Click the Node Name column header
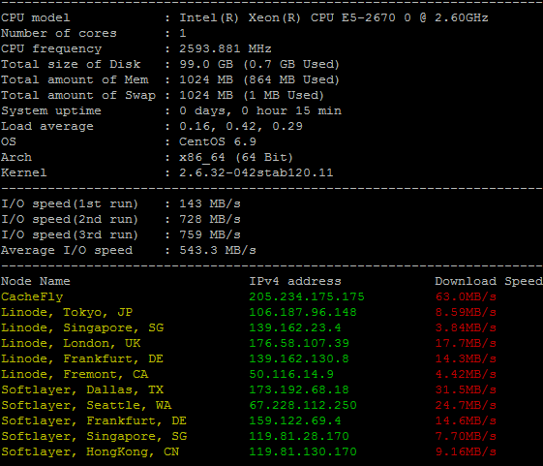The height and width of the screenshot is (466, 543). (35, 281)
